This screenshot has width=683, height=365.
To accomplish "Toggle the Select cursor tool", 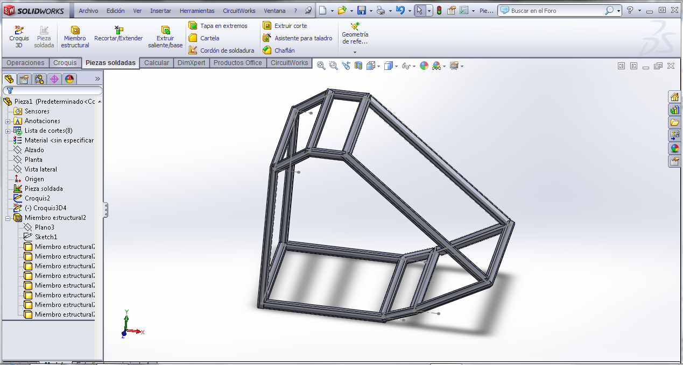I will coord(420,10).
